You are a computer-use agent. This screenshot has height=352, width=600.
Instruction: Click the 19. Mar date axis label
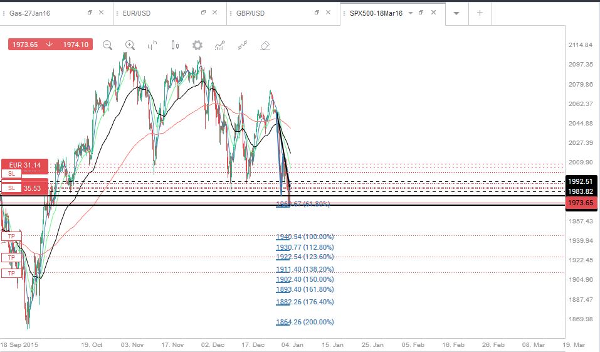[574, 344]
